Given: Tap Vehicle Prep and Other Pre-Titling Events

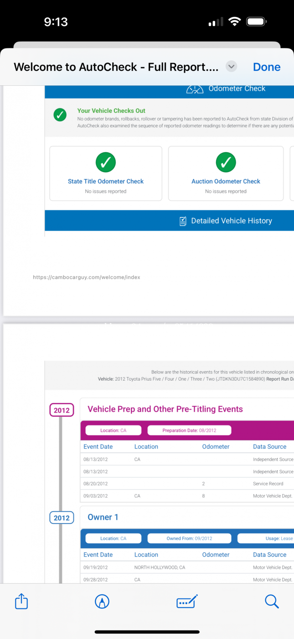Looking at the screenshot, I should pyautogui.click(x=165, y=409).
